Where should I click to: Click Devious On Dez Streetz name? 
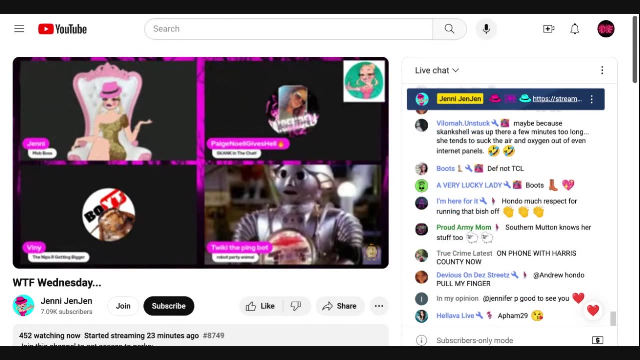tap(473, 275)
